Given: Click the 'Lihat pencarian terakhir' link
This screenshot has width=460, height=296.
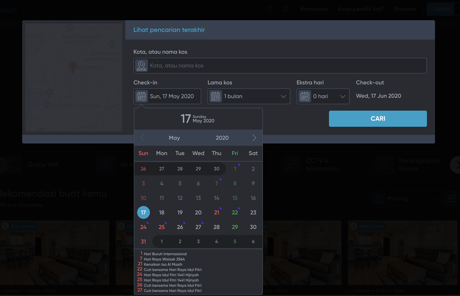Looking at the screenshot, I should pyautogui.click(x=169, y=30).
